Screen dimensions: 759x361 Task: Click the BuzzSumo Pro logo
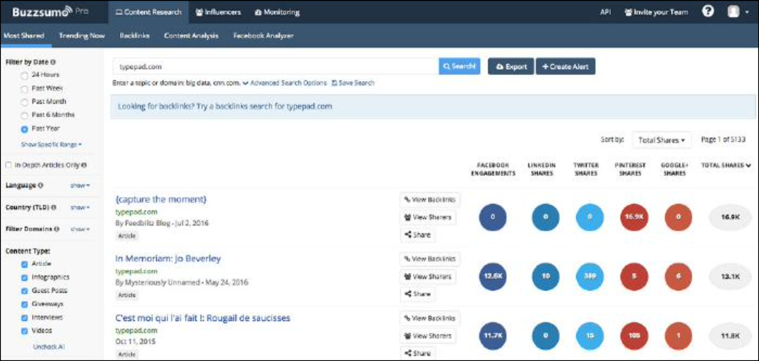pyautogui.click(x=50, y=12)
